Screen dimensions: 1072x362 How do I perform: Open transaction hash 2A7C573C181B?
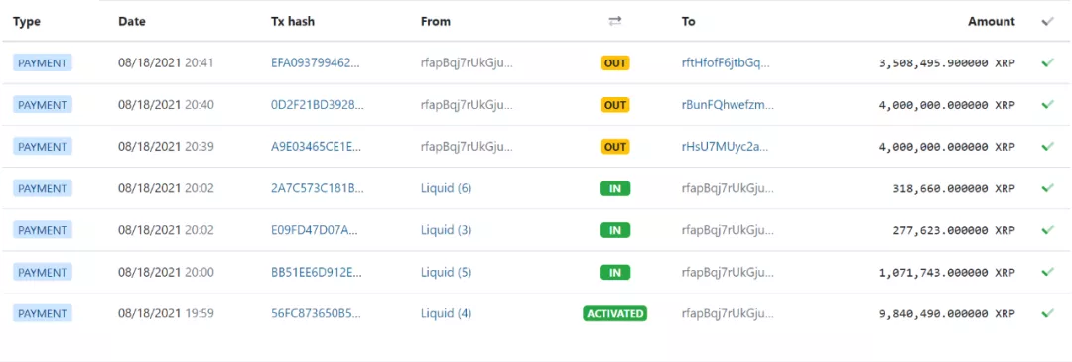pyautogui.click(x=318, y=188)
